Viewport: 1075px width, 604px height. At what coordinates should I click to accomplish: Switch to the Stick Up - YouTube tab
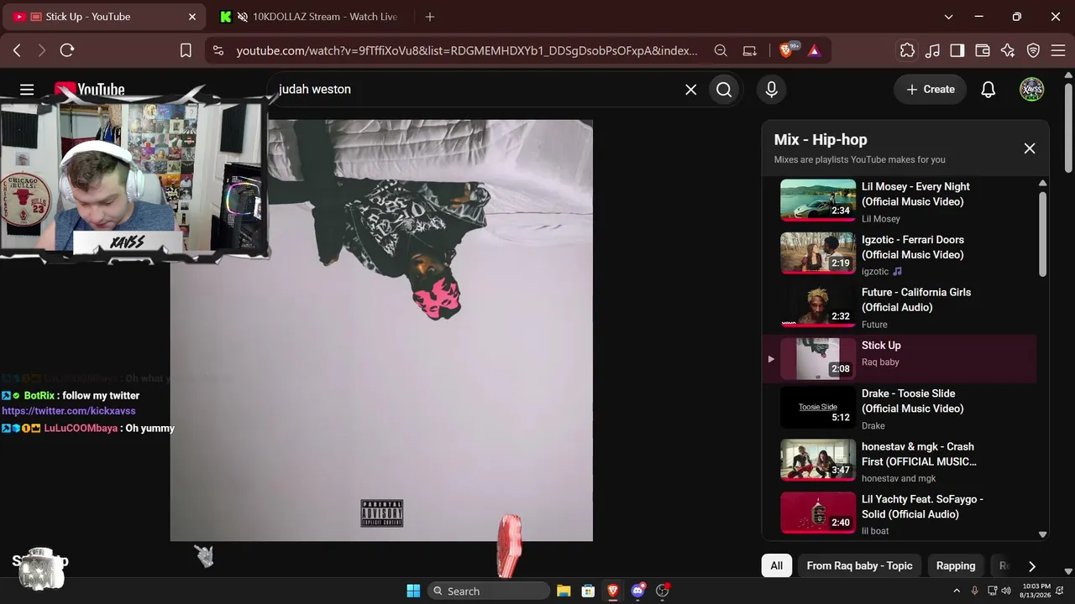[105, 17]
